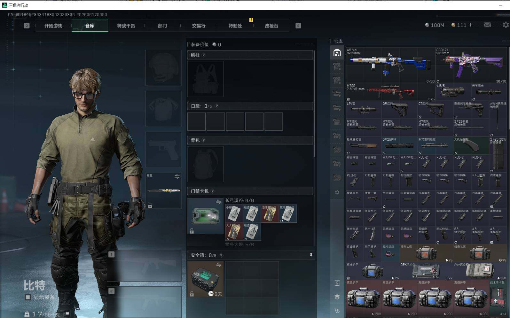
Task: Pick the 无托后握把 grip
Action: pos(471,146)
